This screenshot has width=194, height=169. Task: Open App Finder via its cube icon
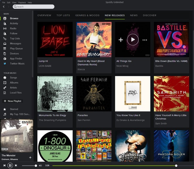point(5,59)
